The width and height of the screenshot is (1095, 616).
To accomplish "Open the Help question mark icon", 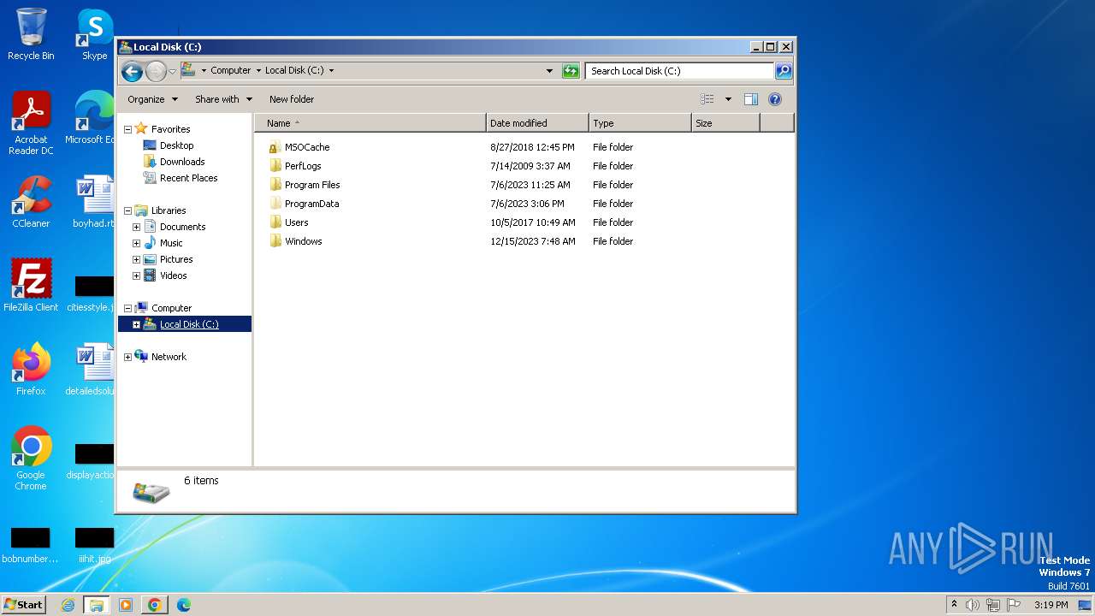I will click(x=775, y=99).
